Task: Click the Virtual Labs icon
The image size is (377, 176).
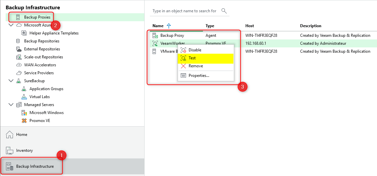Action: point(24,97)
